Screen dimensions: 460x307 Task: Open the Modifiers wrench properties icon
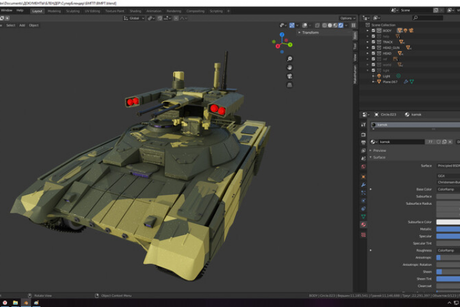pyautogui.click(x=363, y=184)
